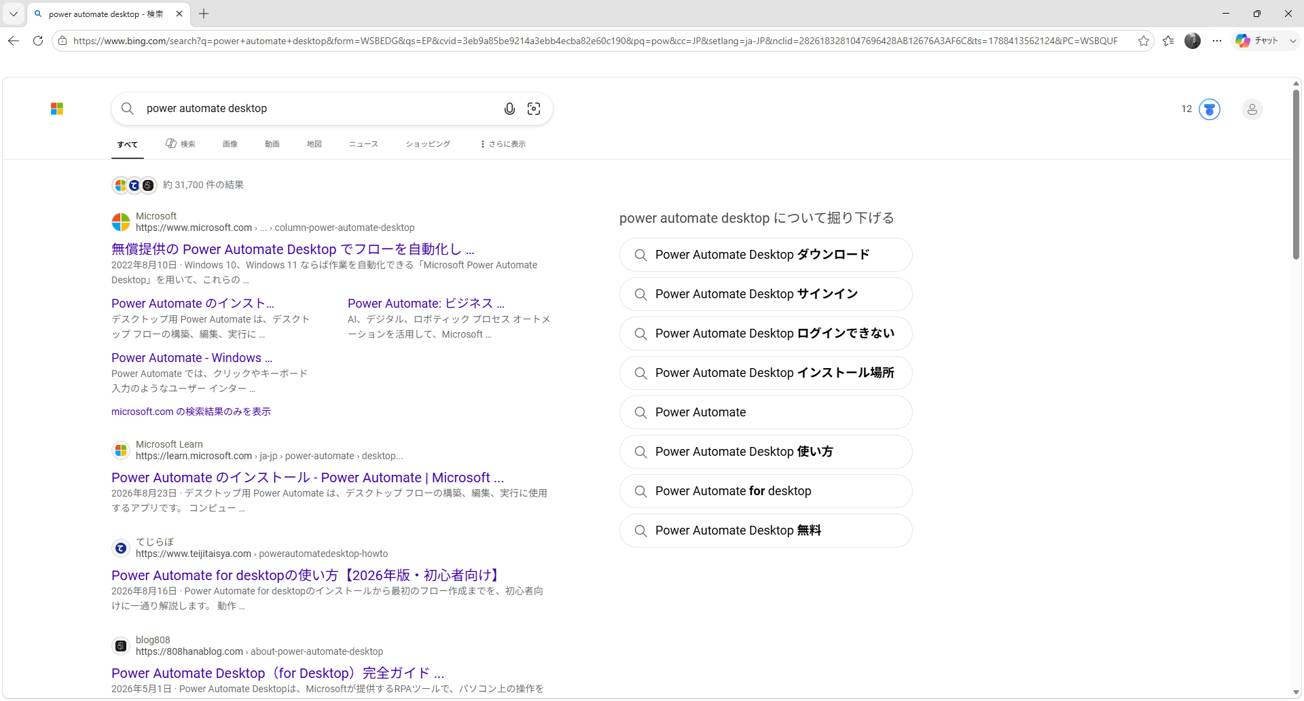Go back using the browser back arrow
1304x701 pixels.
(x=14, y=41)
